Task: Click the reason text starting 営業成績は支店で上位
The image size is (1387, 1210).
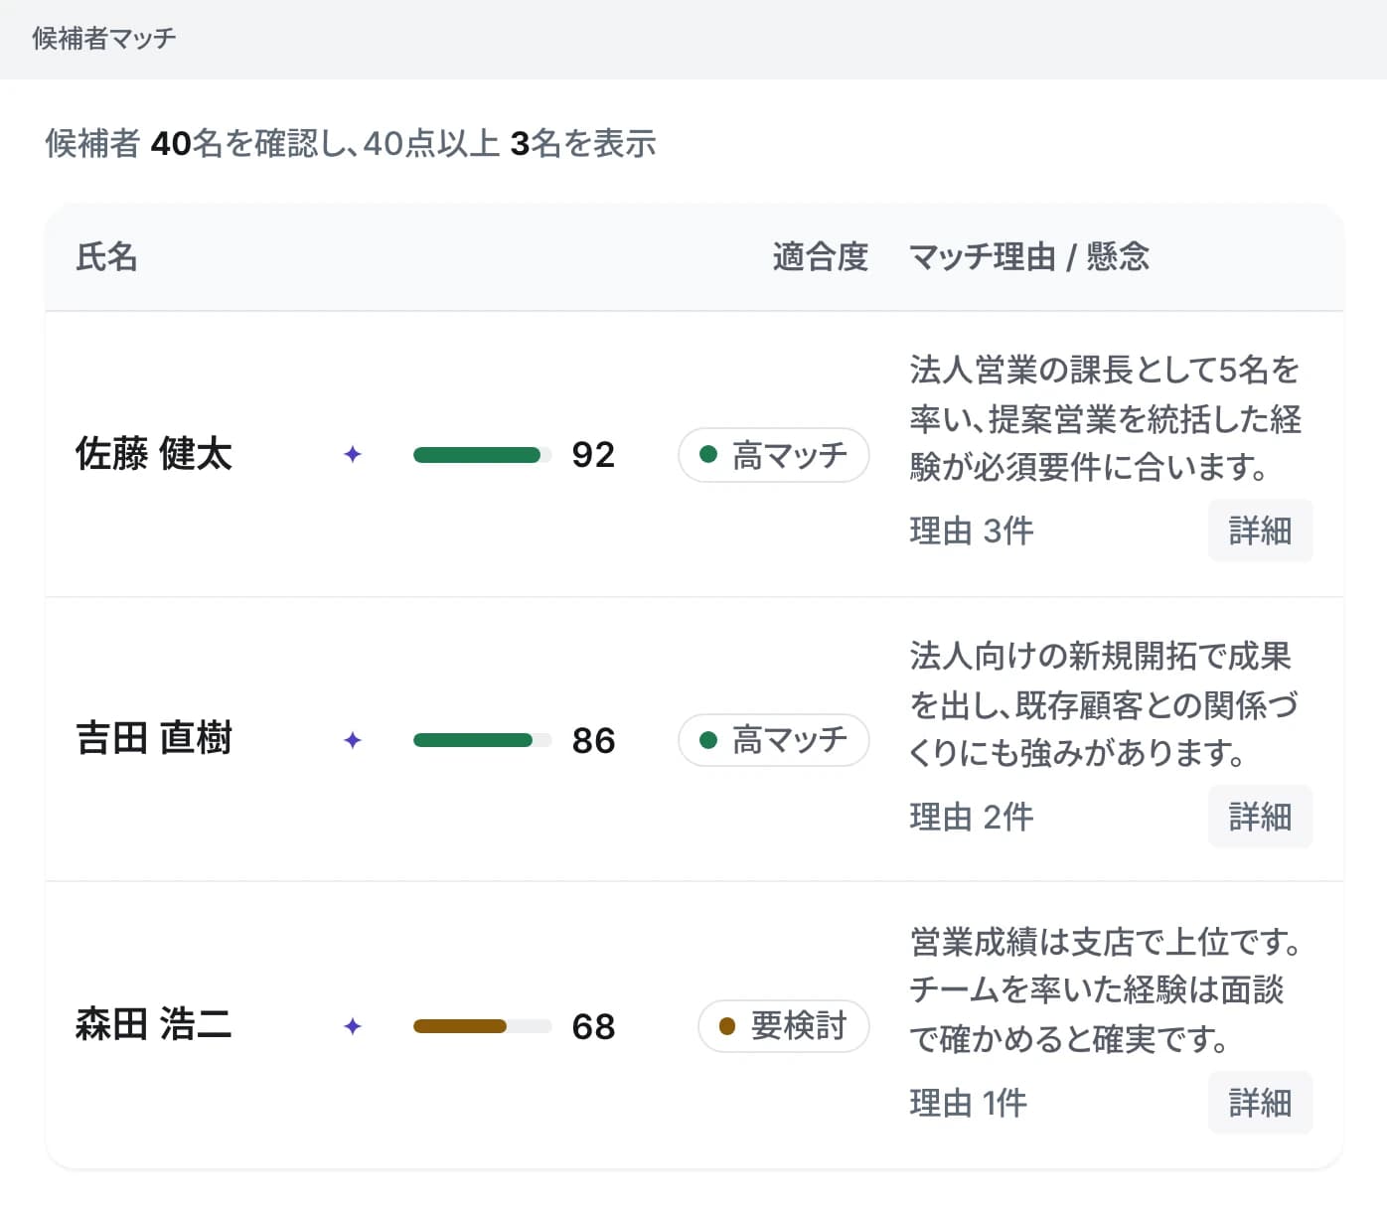Action: 1106,990
